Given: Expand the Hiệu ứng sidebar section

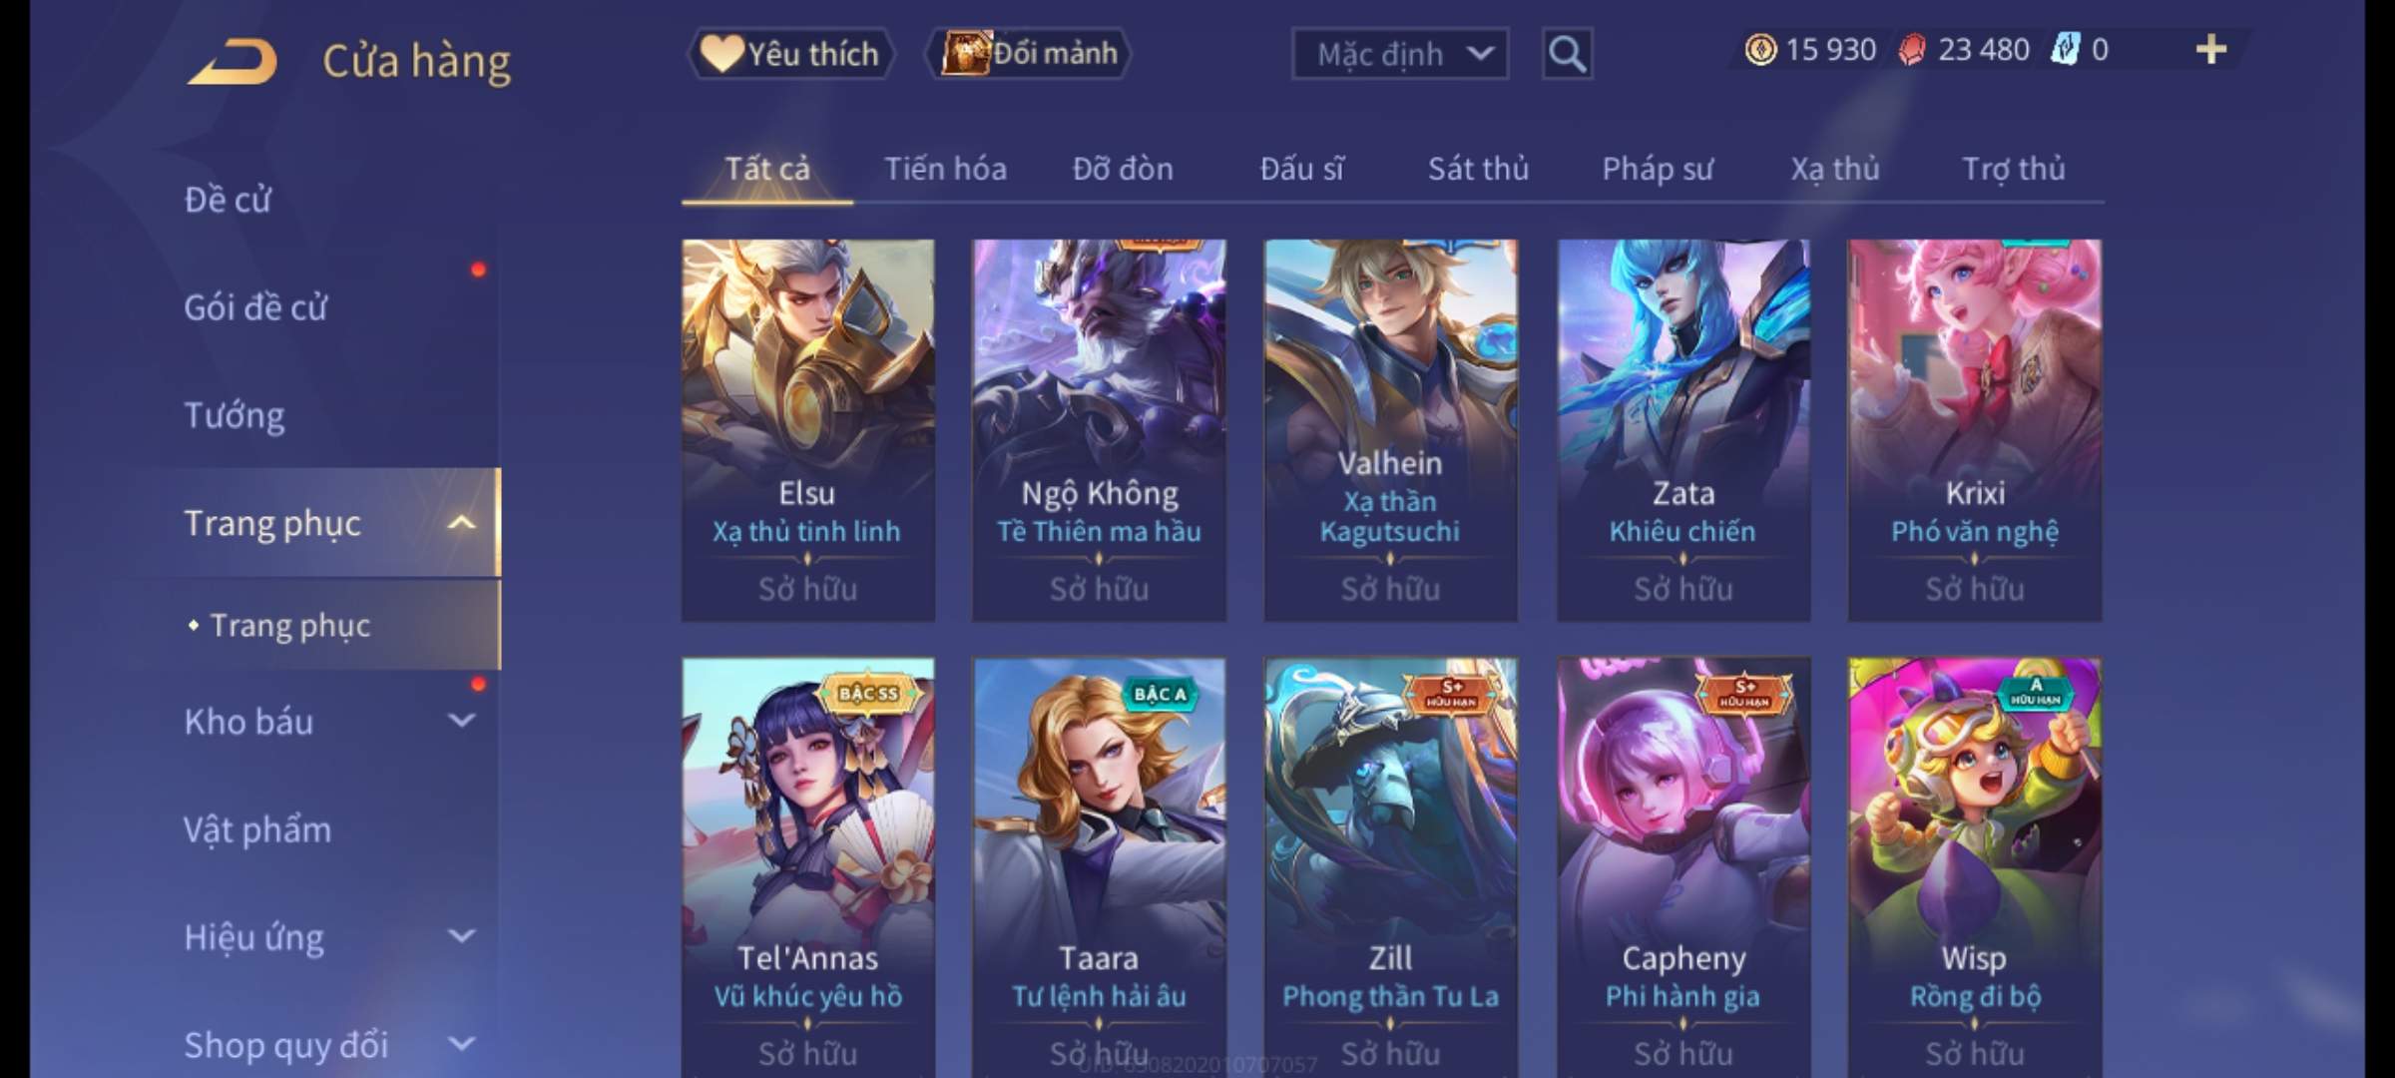Looking at the screenshot, I should point(461,935).
